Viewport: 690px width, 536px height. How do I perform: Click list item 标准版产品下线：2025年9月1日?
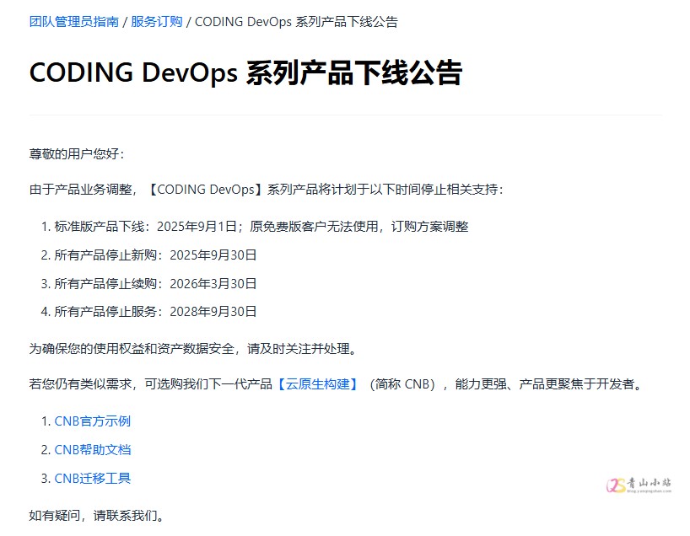tap(261, 226)
